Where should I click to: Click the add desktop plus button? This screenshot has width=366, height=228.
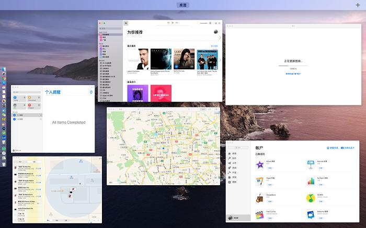357,5
